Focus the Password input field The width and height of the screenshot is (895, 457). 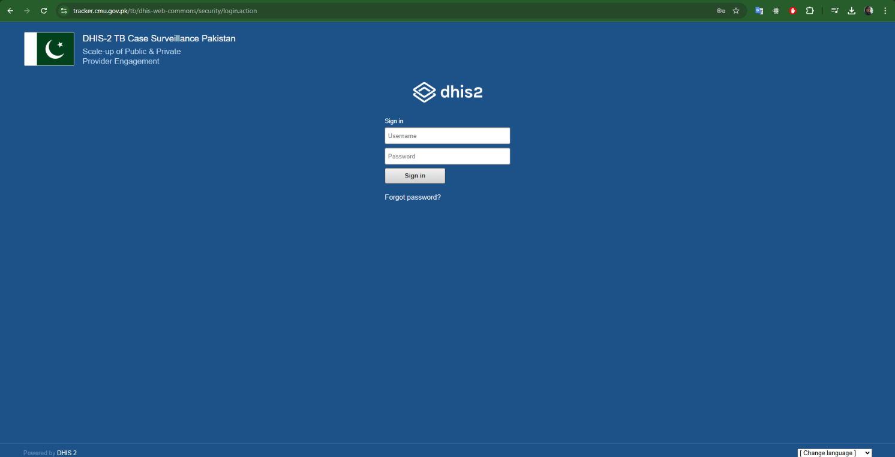(x=447, y=157)
